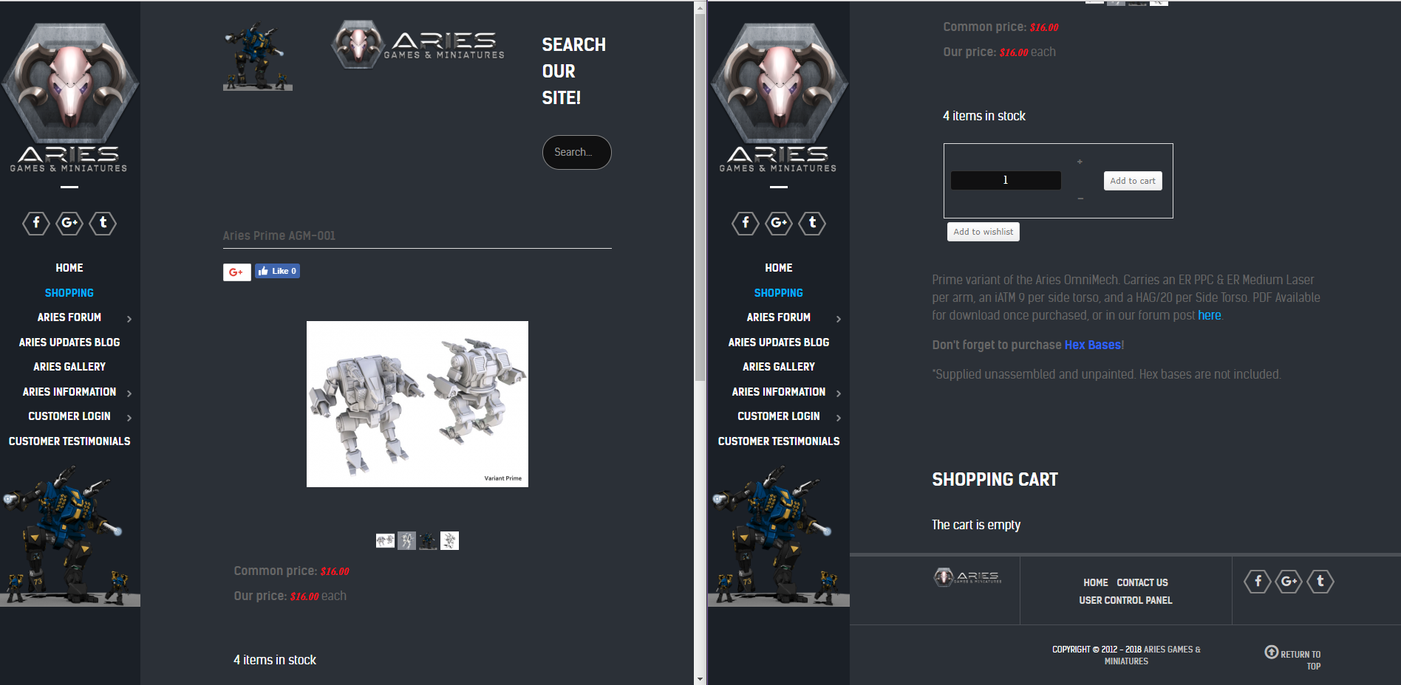This screenshot has height=685, width=1401.
Task: Select Shopping in right pane sidebar menu
Action: pyautogui.click(x=779, y=293)
